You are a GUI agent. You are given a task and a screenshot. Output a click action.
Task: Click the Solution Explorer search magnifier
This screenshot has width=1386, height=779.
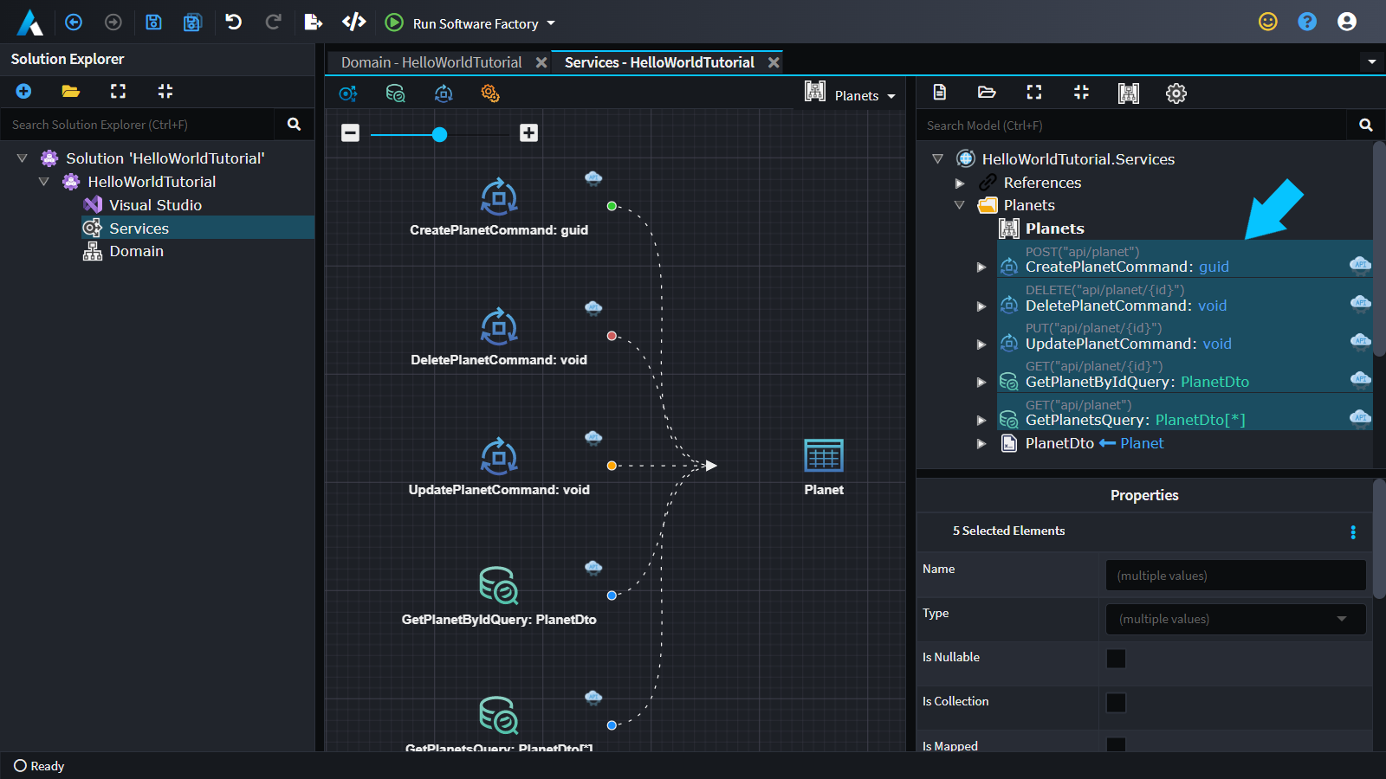point(295,125)
